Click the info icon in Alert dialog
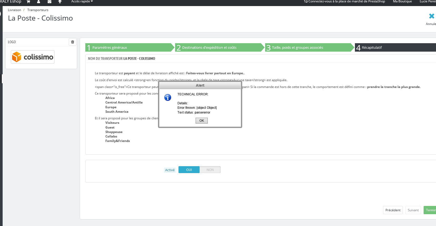This screenshot has height=226, width=436. [168, 97]
